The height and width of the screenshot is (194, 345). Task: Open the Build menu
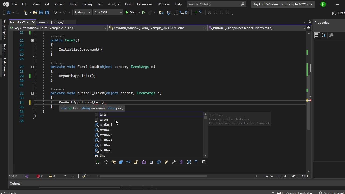tap(73, 4)
